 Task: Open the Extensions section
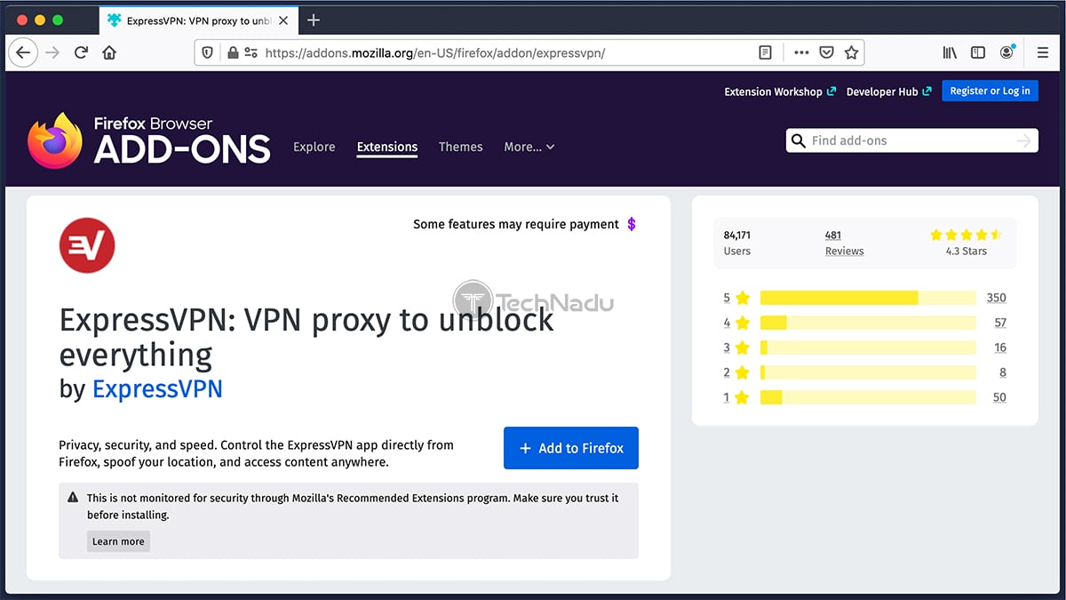(387, 148)
